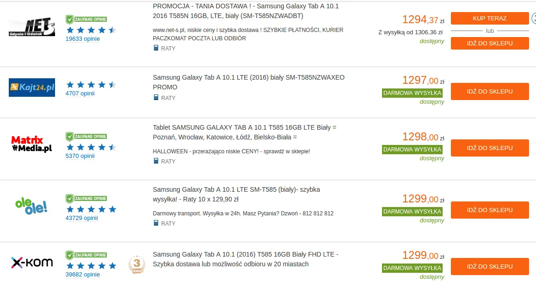Open the 43729 opinii reviews link
536x289 pixels.
(x=82, y=218)
